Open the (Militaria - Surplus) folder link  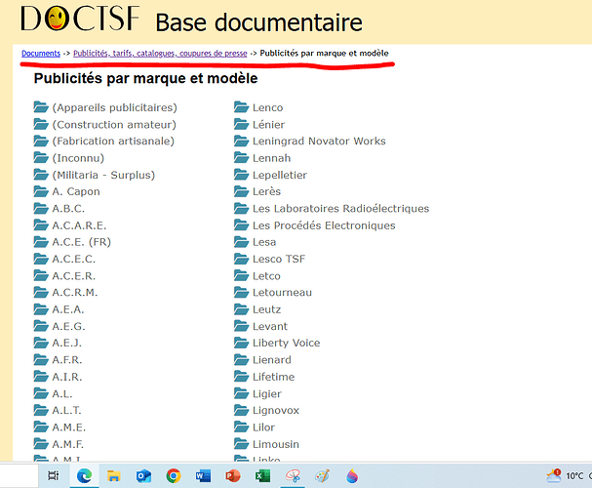tap(103, 175)
